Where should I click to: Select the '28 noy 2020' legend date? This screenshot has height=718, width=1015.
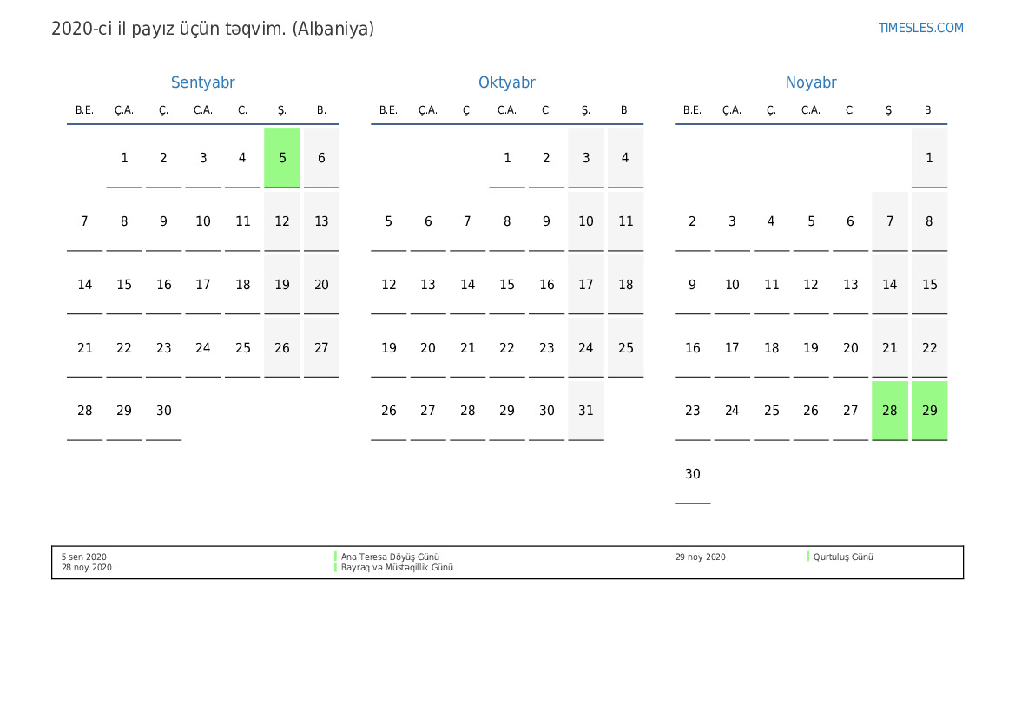point(87,568)
